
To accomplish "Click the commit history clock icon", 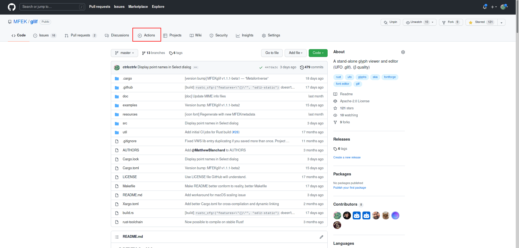I will tap(302, 67).
